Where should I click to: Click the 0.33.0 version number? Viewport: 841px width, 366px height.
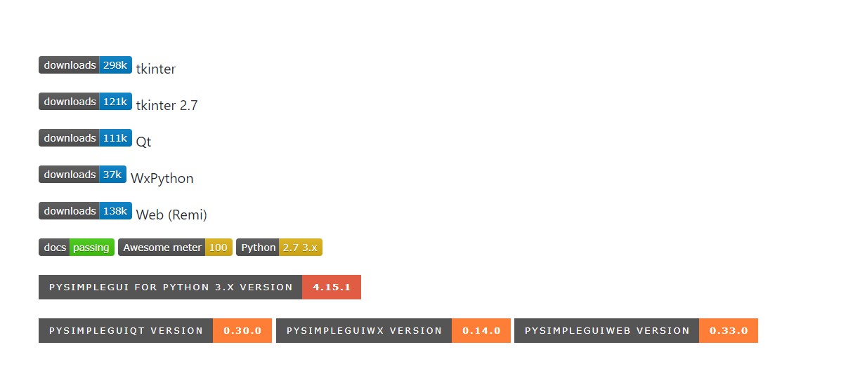point(729,331)
